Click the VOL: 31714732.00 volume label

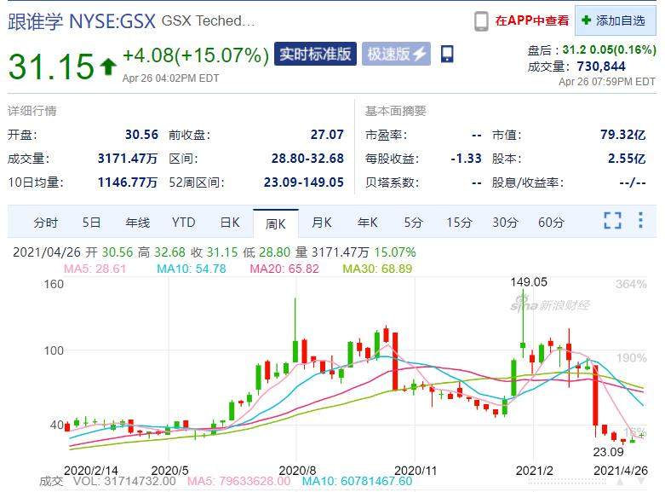point(124,481)
